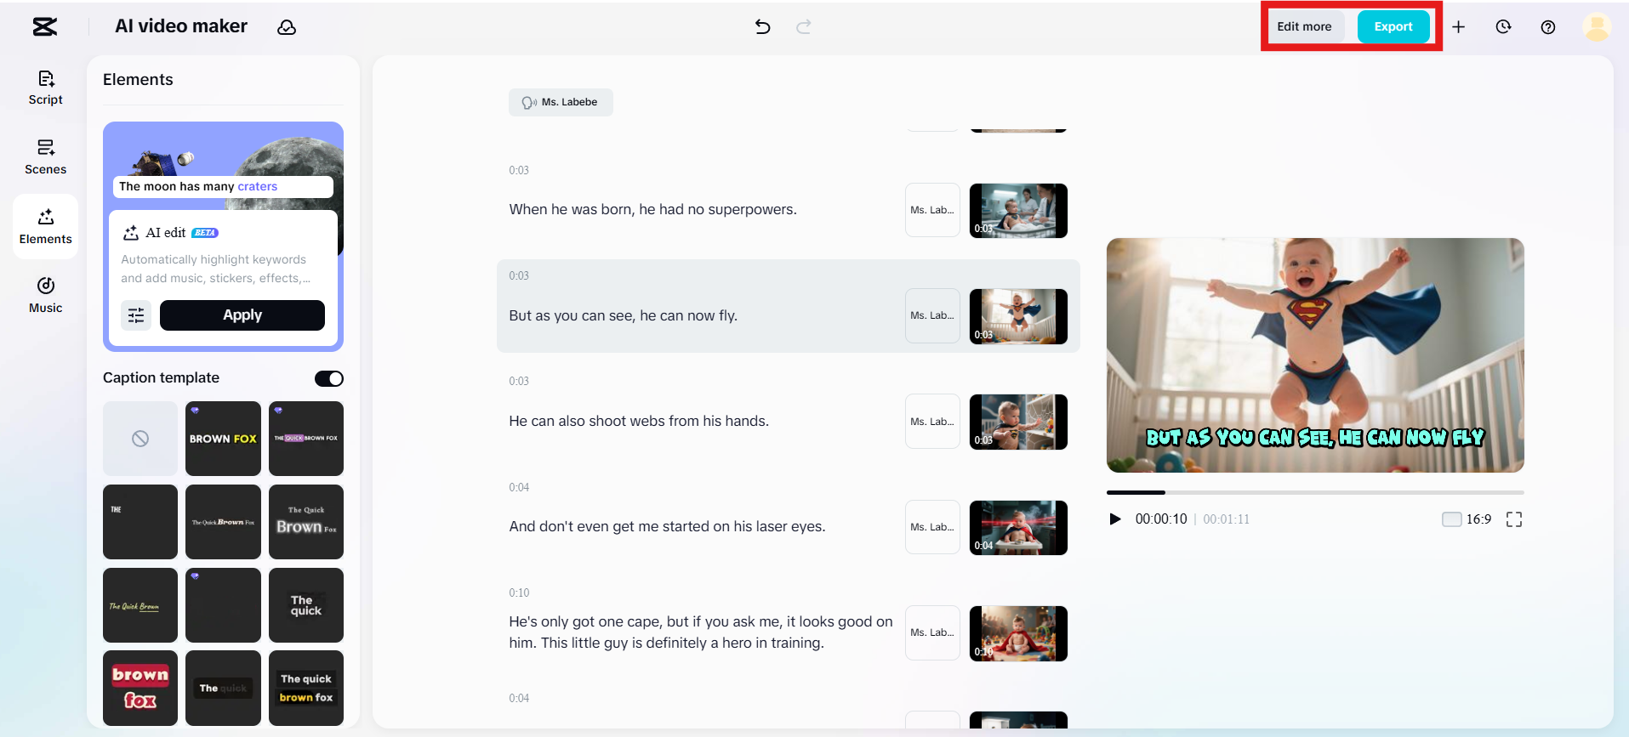
Task: Select the no-caption template option
Action: pyautogui.click(x=140, y=439)
